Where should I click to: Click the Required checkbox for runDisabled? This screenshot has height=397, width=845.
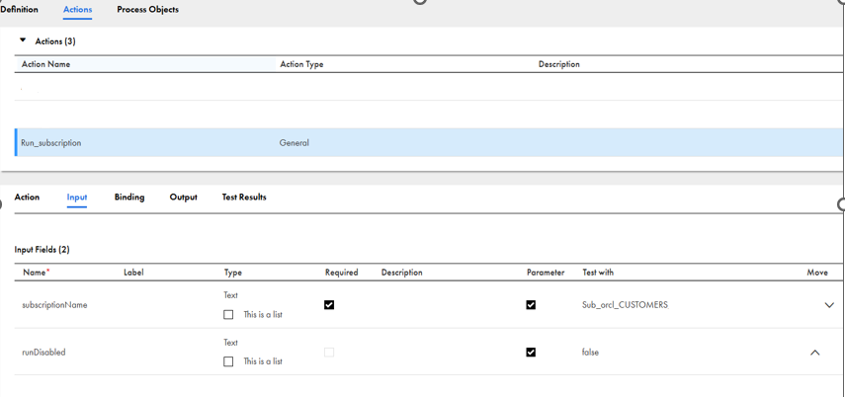pos(329,353)
